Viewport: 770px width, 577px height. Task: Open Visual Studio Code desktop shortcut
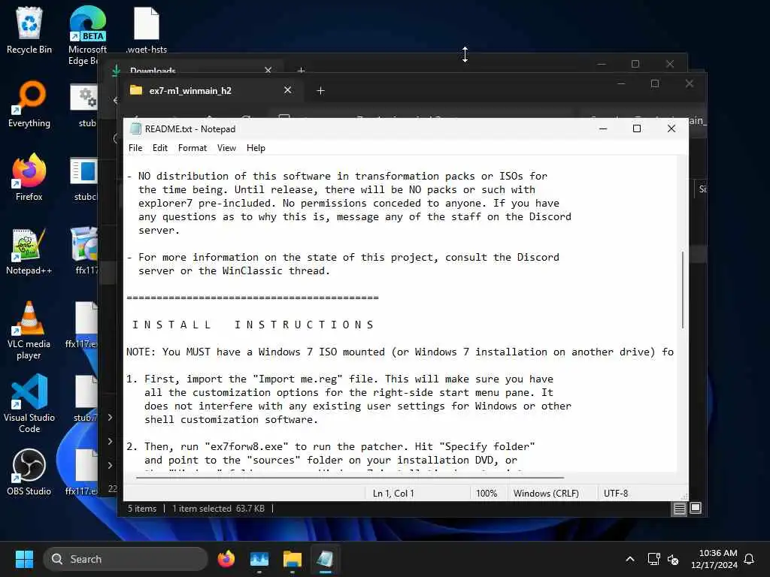click(x=29, y=403)
